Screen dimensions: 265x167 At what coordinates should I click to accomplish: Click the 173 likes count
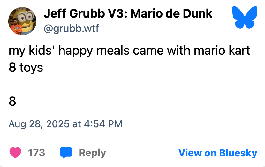click(36, 153)
